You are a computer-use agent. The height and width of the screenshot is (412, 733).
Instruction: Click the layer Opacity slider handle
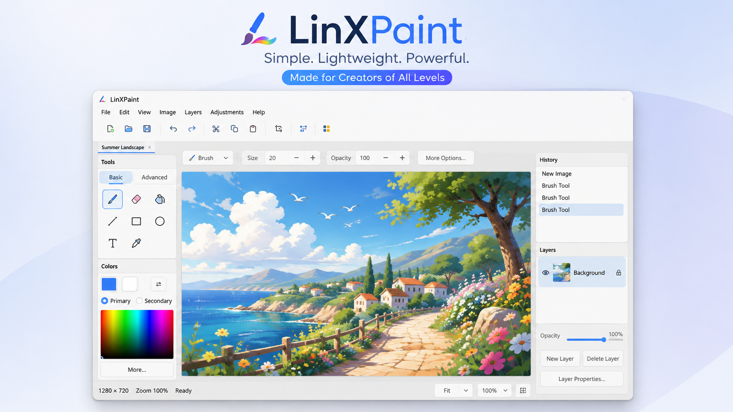click(604, 340)
